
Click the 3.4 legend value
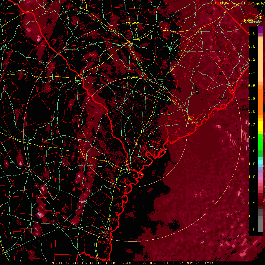(x=252, y=138)
